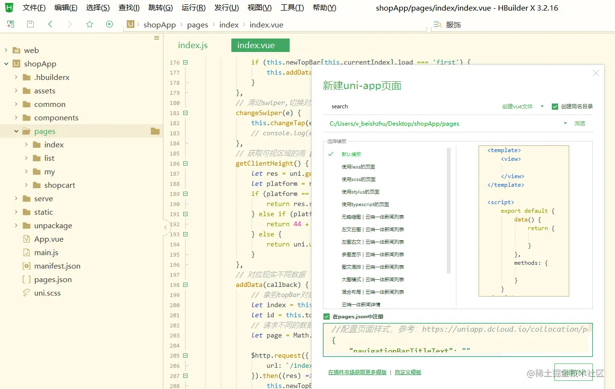Click the shopApp uni-app project icon
615x389 pixels.
point(17,64)
